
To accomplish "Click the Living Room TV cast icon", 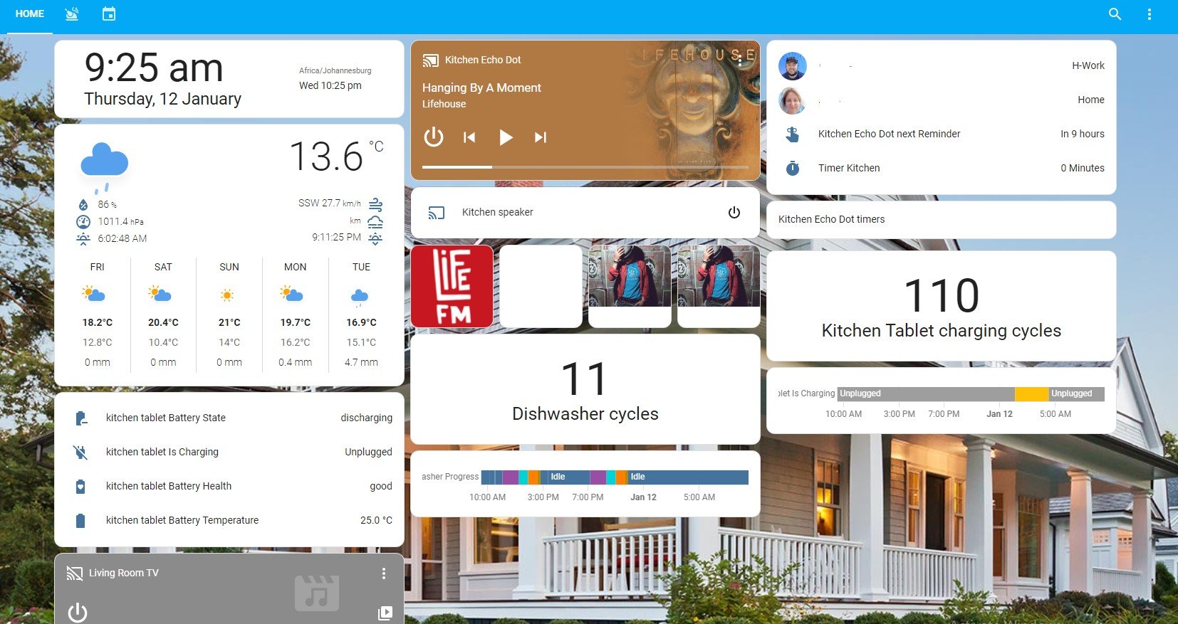I will coord(74,573).
